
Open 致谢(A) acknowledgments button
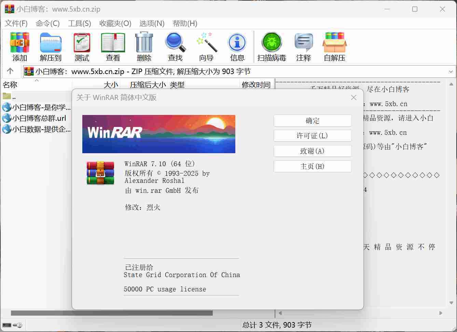pos(313,151)
